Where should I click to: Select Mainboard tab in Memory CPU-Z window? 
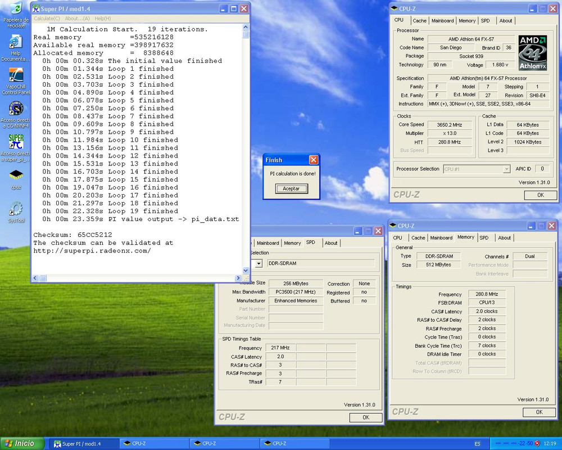pyautogui.click(x=441, y=237)
